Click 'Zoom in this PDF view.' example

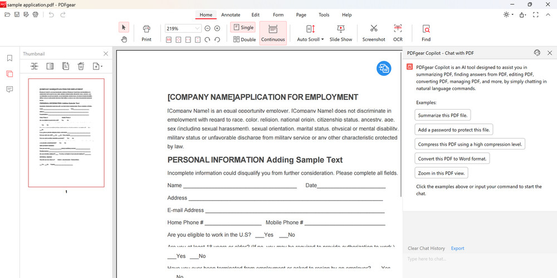[x=442, y=173]
